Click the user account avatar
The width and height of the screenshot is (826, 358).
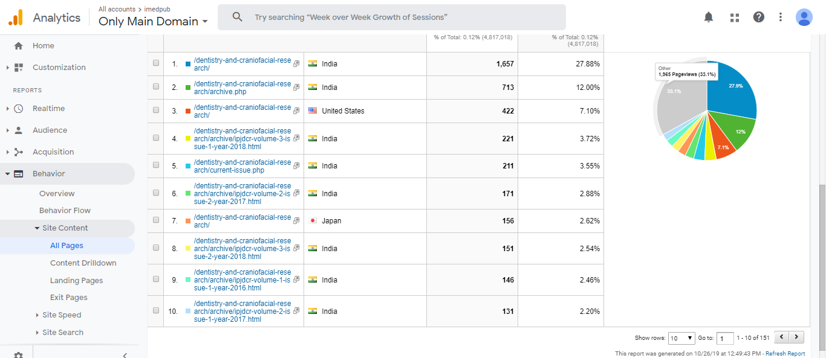804,18
